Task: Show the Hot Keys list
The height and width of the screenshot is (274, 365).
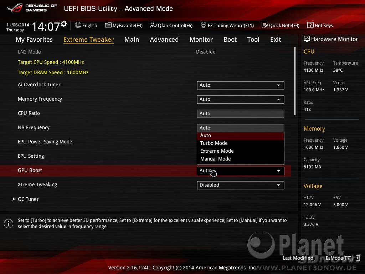Action: point(320,25)
